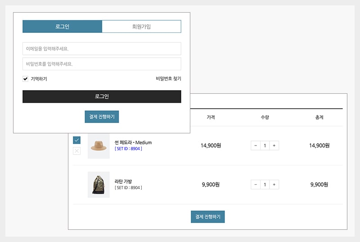Click 결제 진행하기 in the login panel
The image size is (360, 242).
[102, 117]
